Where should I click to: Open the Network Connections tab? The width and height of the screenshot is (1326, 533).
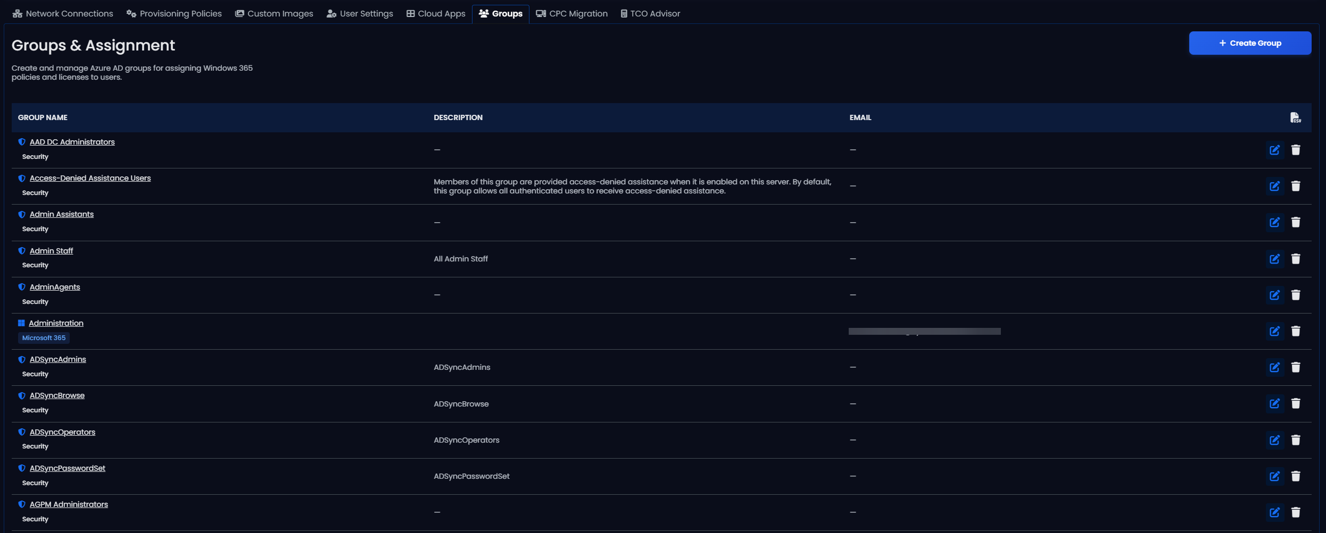click(x=63, y=14)
